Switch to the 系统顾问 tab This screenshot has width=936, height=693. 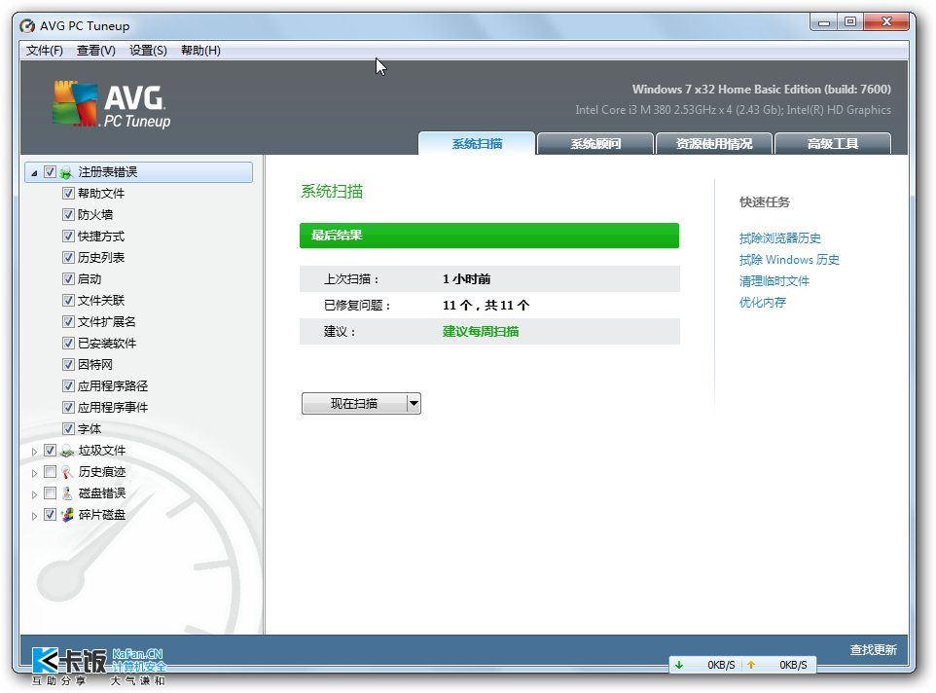click(595, 143)
